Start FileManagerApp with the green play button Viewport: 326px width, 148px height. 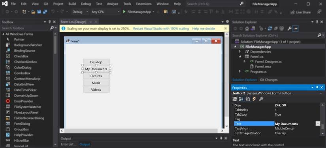[124, 12]
